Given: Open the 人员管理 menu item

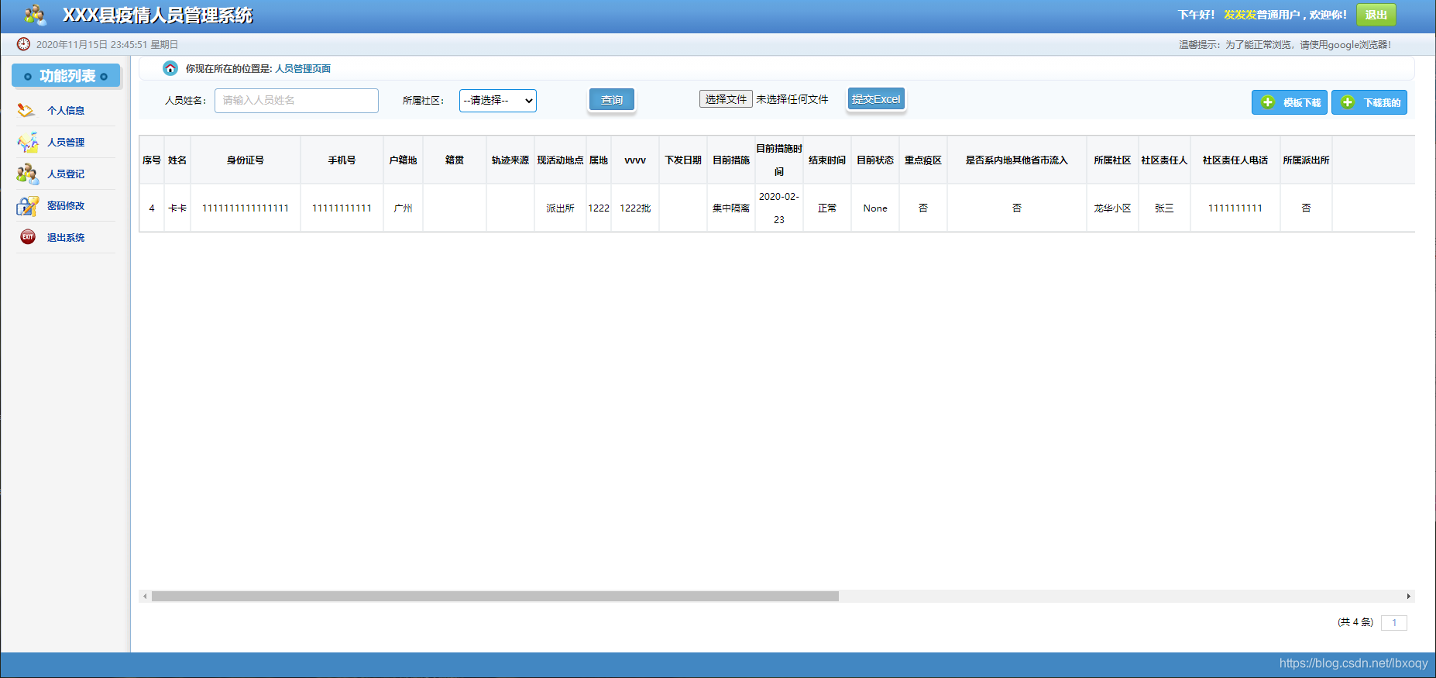Looking at the screenshot, I should point(66,142).
